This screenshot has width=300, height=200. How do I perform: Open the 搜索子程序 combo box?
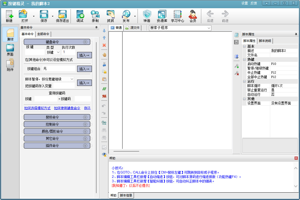180,28
